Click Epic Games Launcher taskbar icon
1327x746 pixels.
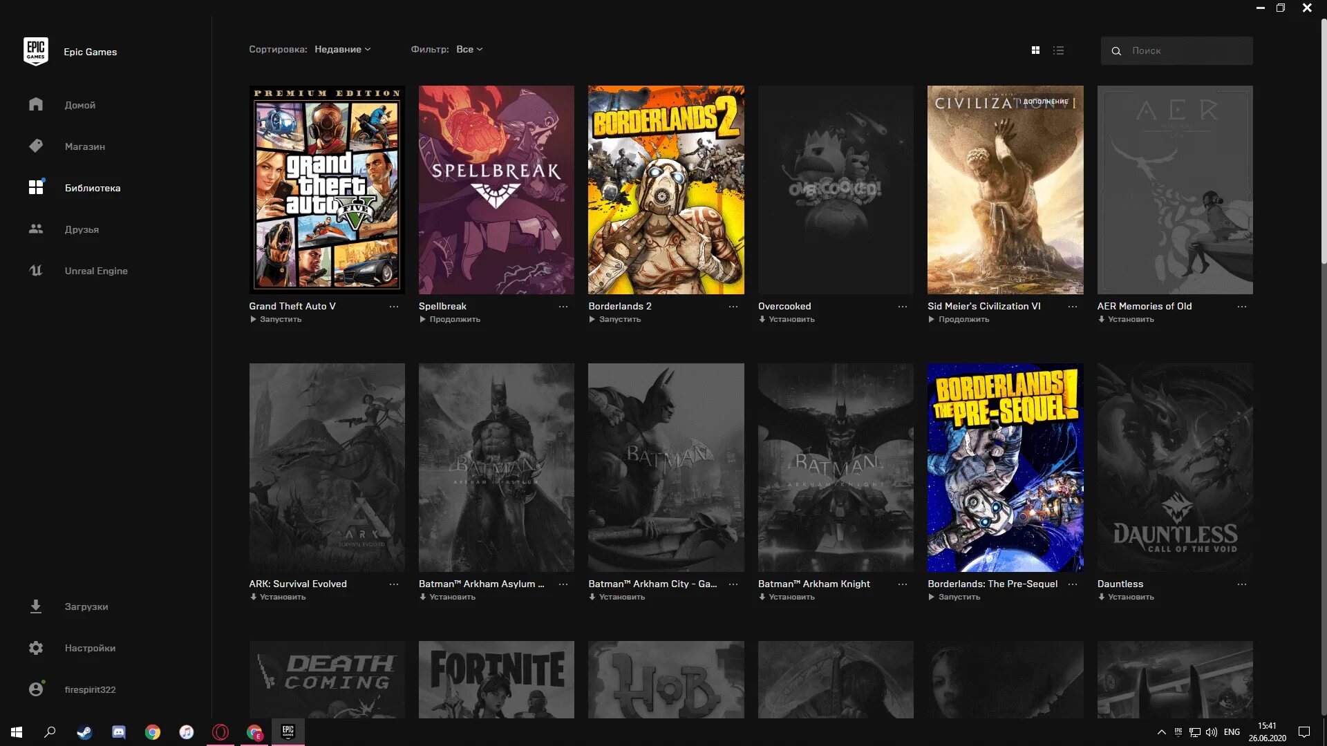(x=288, y=732)
